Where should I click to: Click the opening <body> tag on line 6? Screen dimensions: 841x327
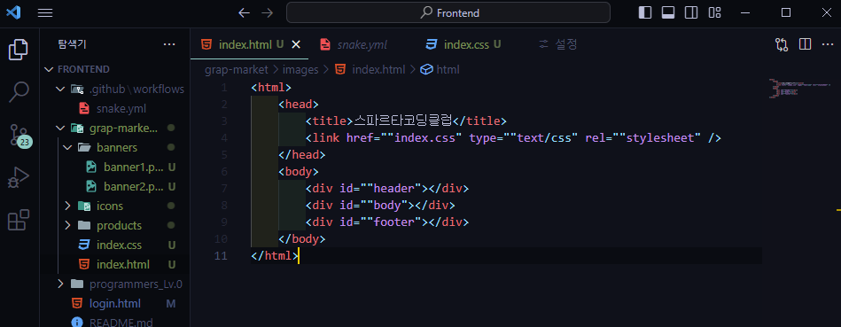pos(299,172)
